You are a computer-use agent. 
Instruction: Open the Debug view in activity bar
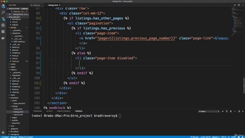coord(3,25)
